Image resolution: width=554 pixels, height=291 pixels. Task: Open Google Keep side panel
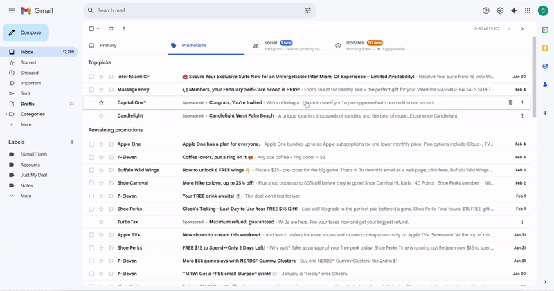545,48
